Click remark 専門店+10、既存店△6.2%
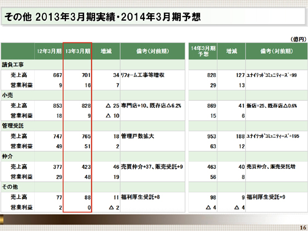The image size is (308, 231). click(151, 106)
